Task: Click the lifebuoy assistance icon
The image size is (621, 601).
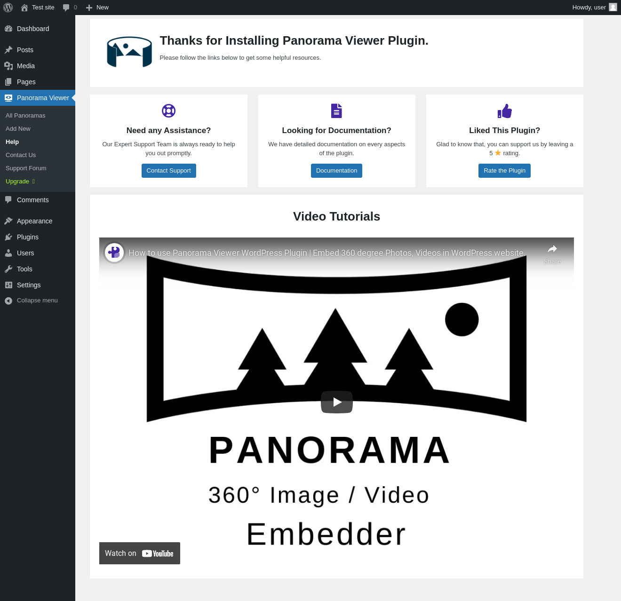Action: (168, 111)
